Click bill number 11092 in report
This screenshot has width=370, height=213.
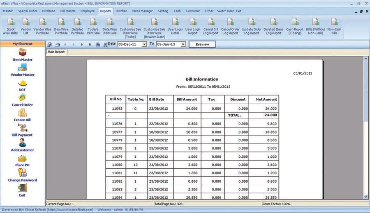click(x=117, y=109)
